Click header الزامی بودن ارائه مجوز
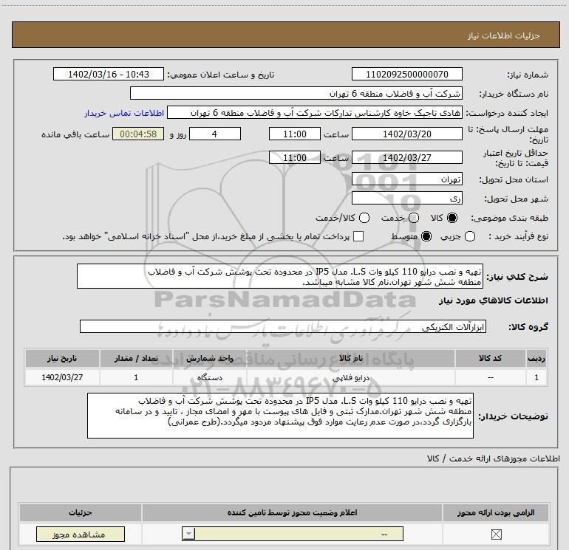 click(496, 512)
